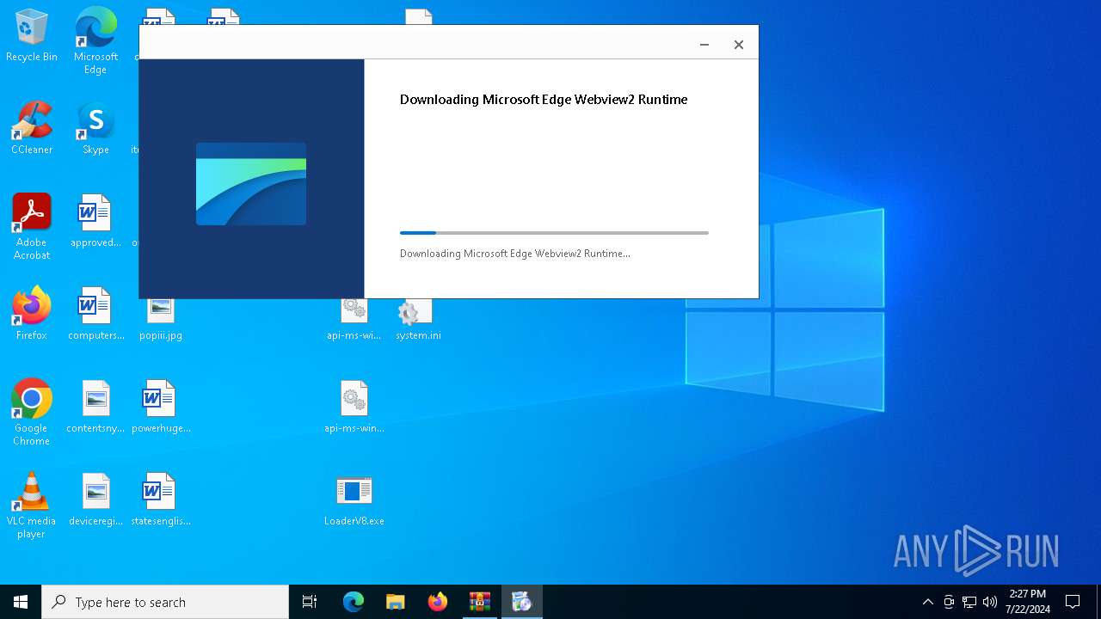Open the network status tray icon

pyautogui.click(x=969, y=602)
